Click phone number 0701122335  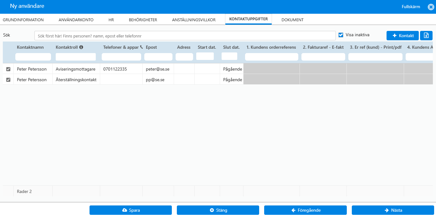click(115, 69)
